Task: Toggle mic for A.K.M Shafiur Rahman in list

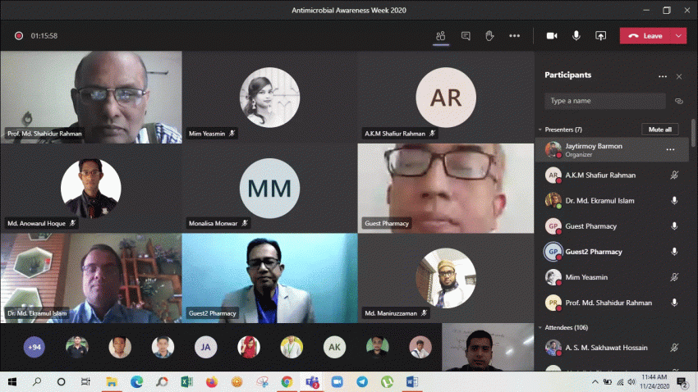Action: 674,175
